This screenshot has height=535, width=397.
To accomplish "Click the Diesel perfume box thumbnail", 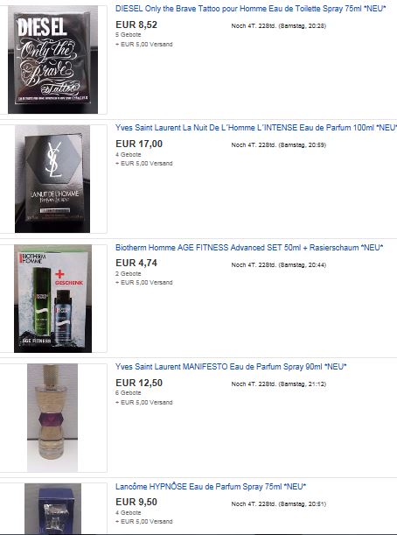I will 52,60.
